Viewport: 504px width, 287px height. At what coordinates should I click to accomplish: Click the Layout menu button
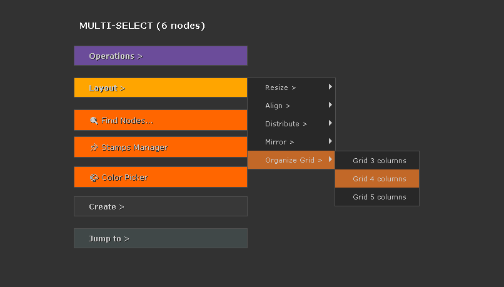[161, 88]
